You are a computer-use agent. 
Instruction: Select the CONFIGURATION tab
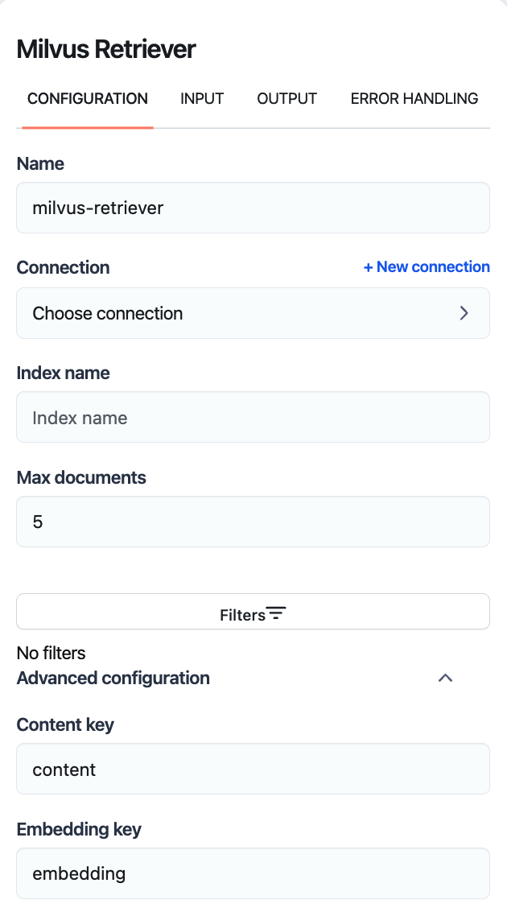88,99
